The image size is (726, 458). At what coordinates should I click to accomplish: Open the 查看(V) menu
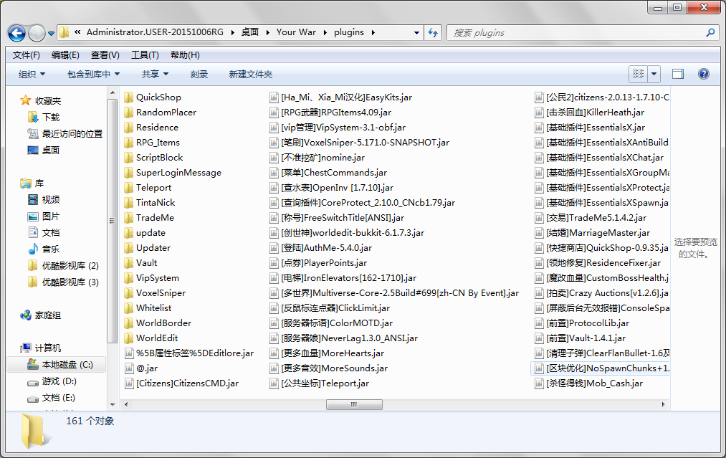click(105, 55)
